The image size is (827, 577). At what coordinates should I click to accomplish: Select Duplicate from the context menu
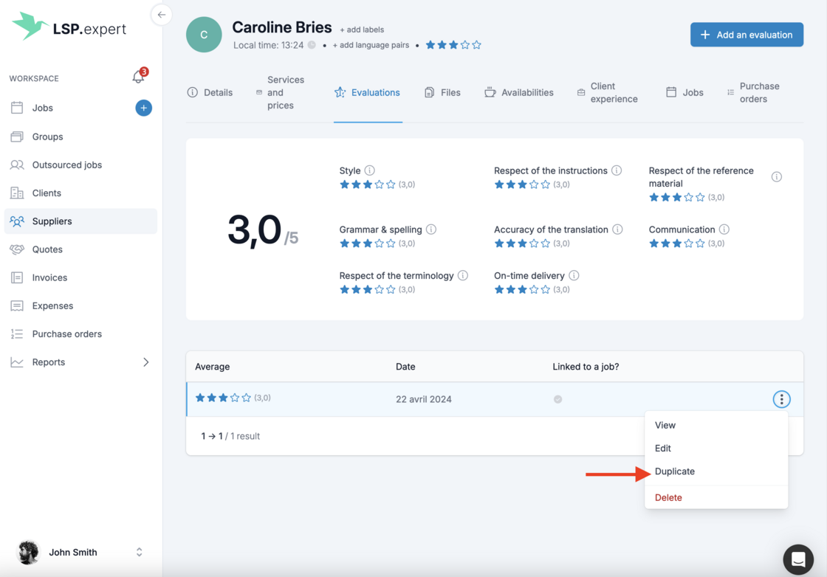click(x=674, y=471)
